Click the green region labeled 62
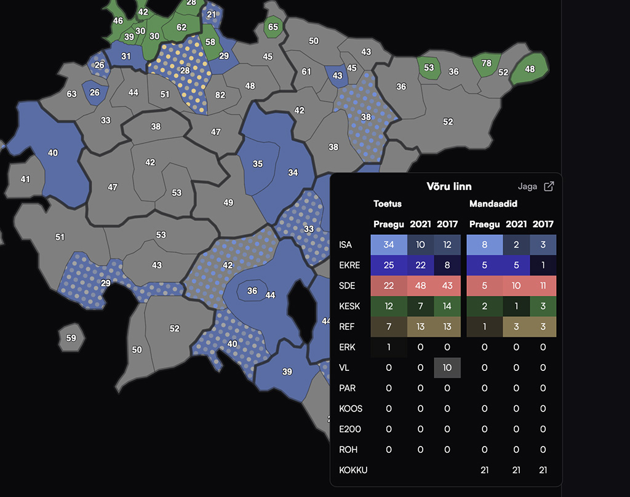This screenshot has width=630, height=497. (x=181, y=28)
